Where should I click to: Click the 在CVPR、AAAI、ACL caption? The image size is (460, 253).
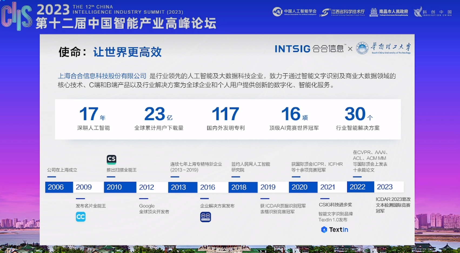371,161
